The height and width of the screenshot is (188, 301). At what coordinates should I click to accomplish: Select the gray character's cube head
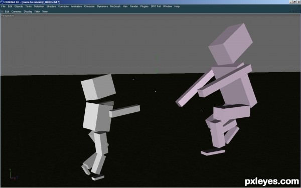[x=98, y=87]
